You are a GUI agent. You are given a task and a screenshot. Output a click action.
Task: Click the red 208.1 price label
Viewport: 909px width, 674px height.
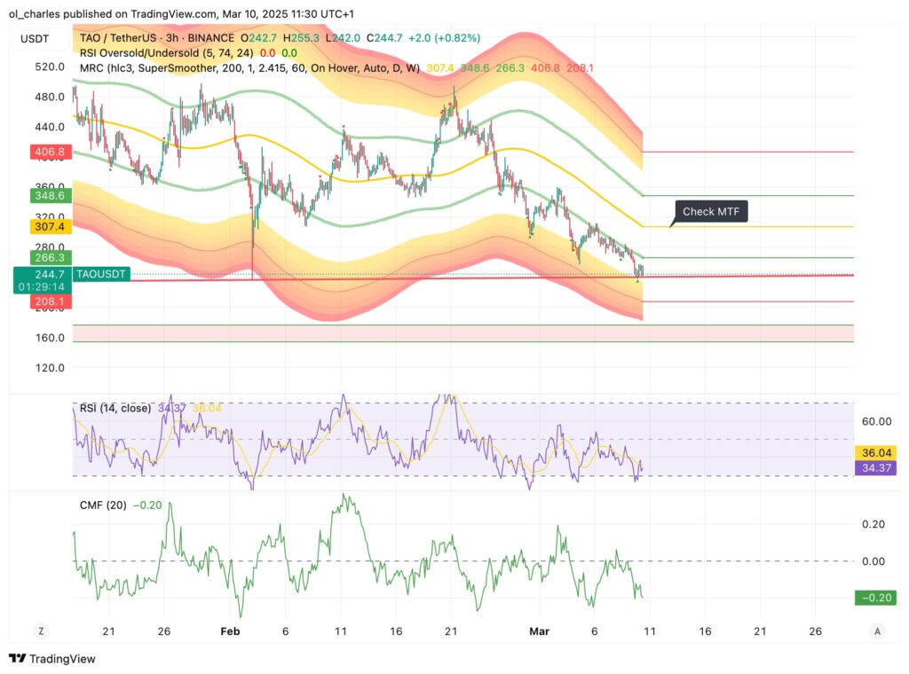(x=50, y=302)
